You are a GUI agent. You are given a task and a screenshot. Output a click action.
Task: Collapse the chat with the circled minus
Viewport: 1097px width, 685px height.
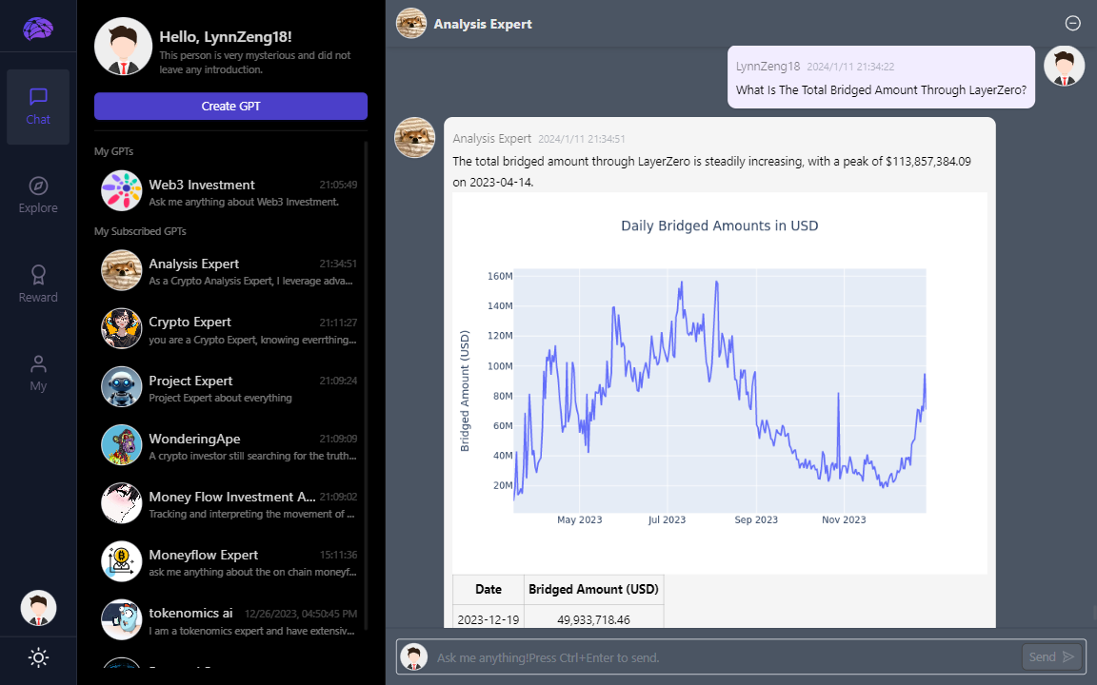pos(1072,23)
